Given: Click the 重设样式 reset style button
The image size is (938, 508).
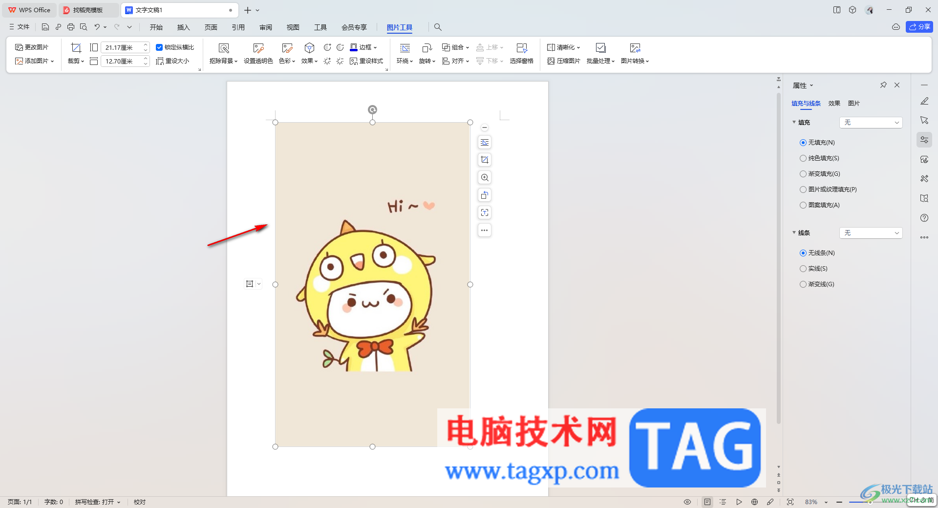Looking at the screenshot, I should [366, 61].
